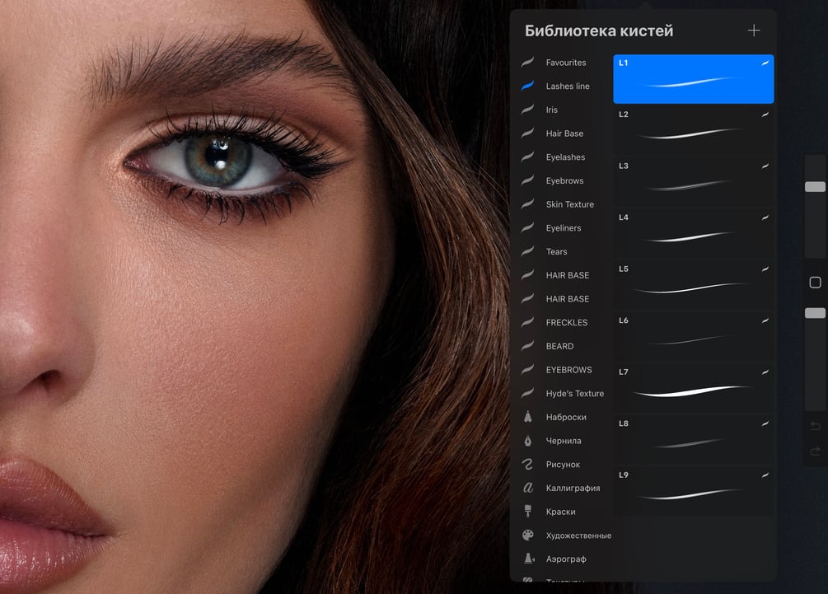This screenshot has width=828, height=594.
Task: Click the Eyelashes set icon
Action: 527,157
